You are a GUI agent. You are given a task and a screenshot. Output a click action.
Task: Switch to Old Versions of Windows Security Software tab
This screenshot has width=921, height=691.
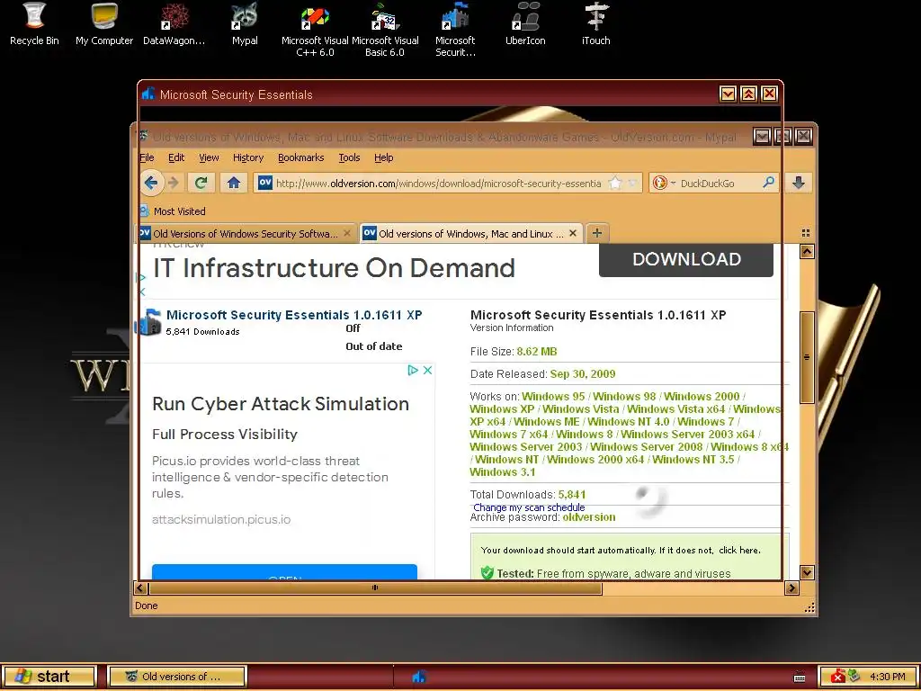pos(246,233)
